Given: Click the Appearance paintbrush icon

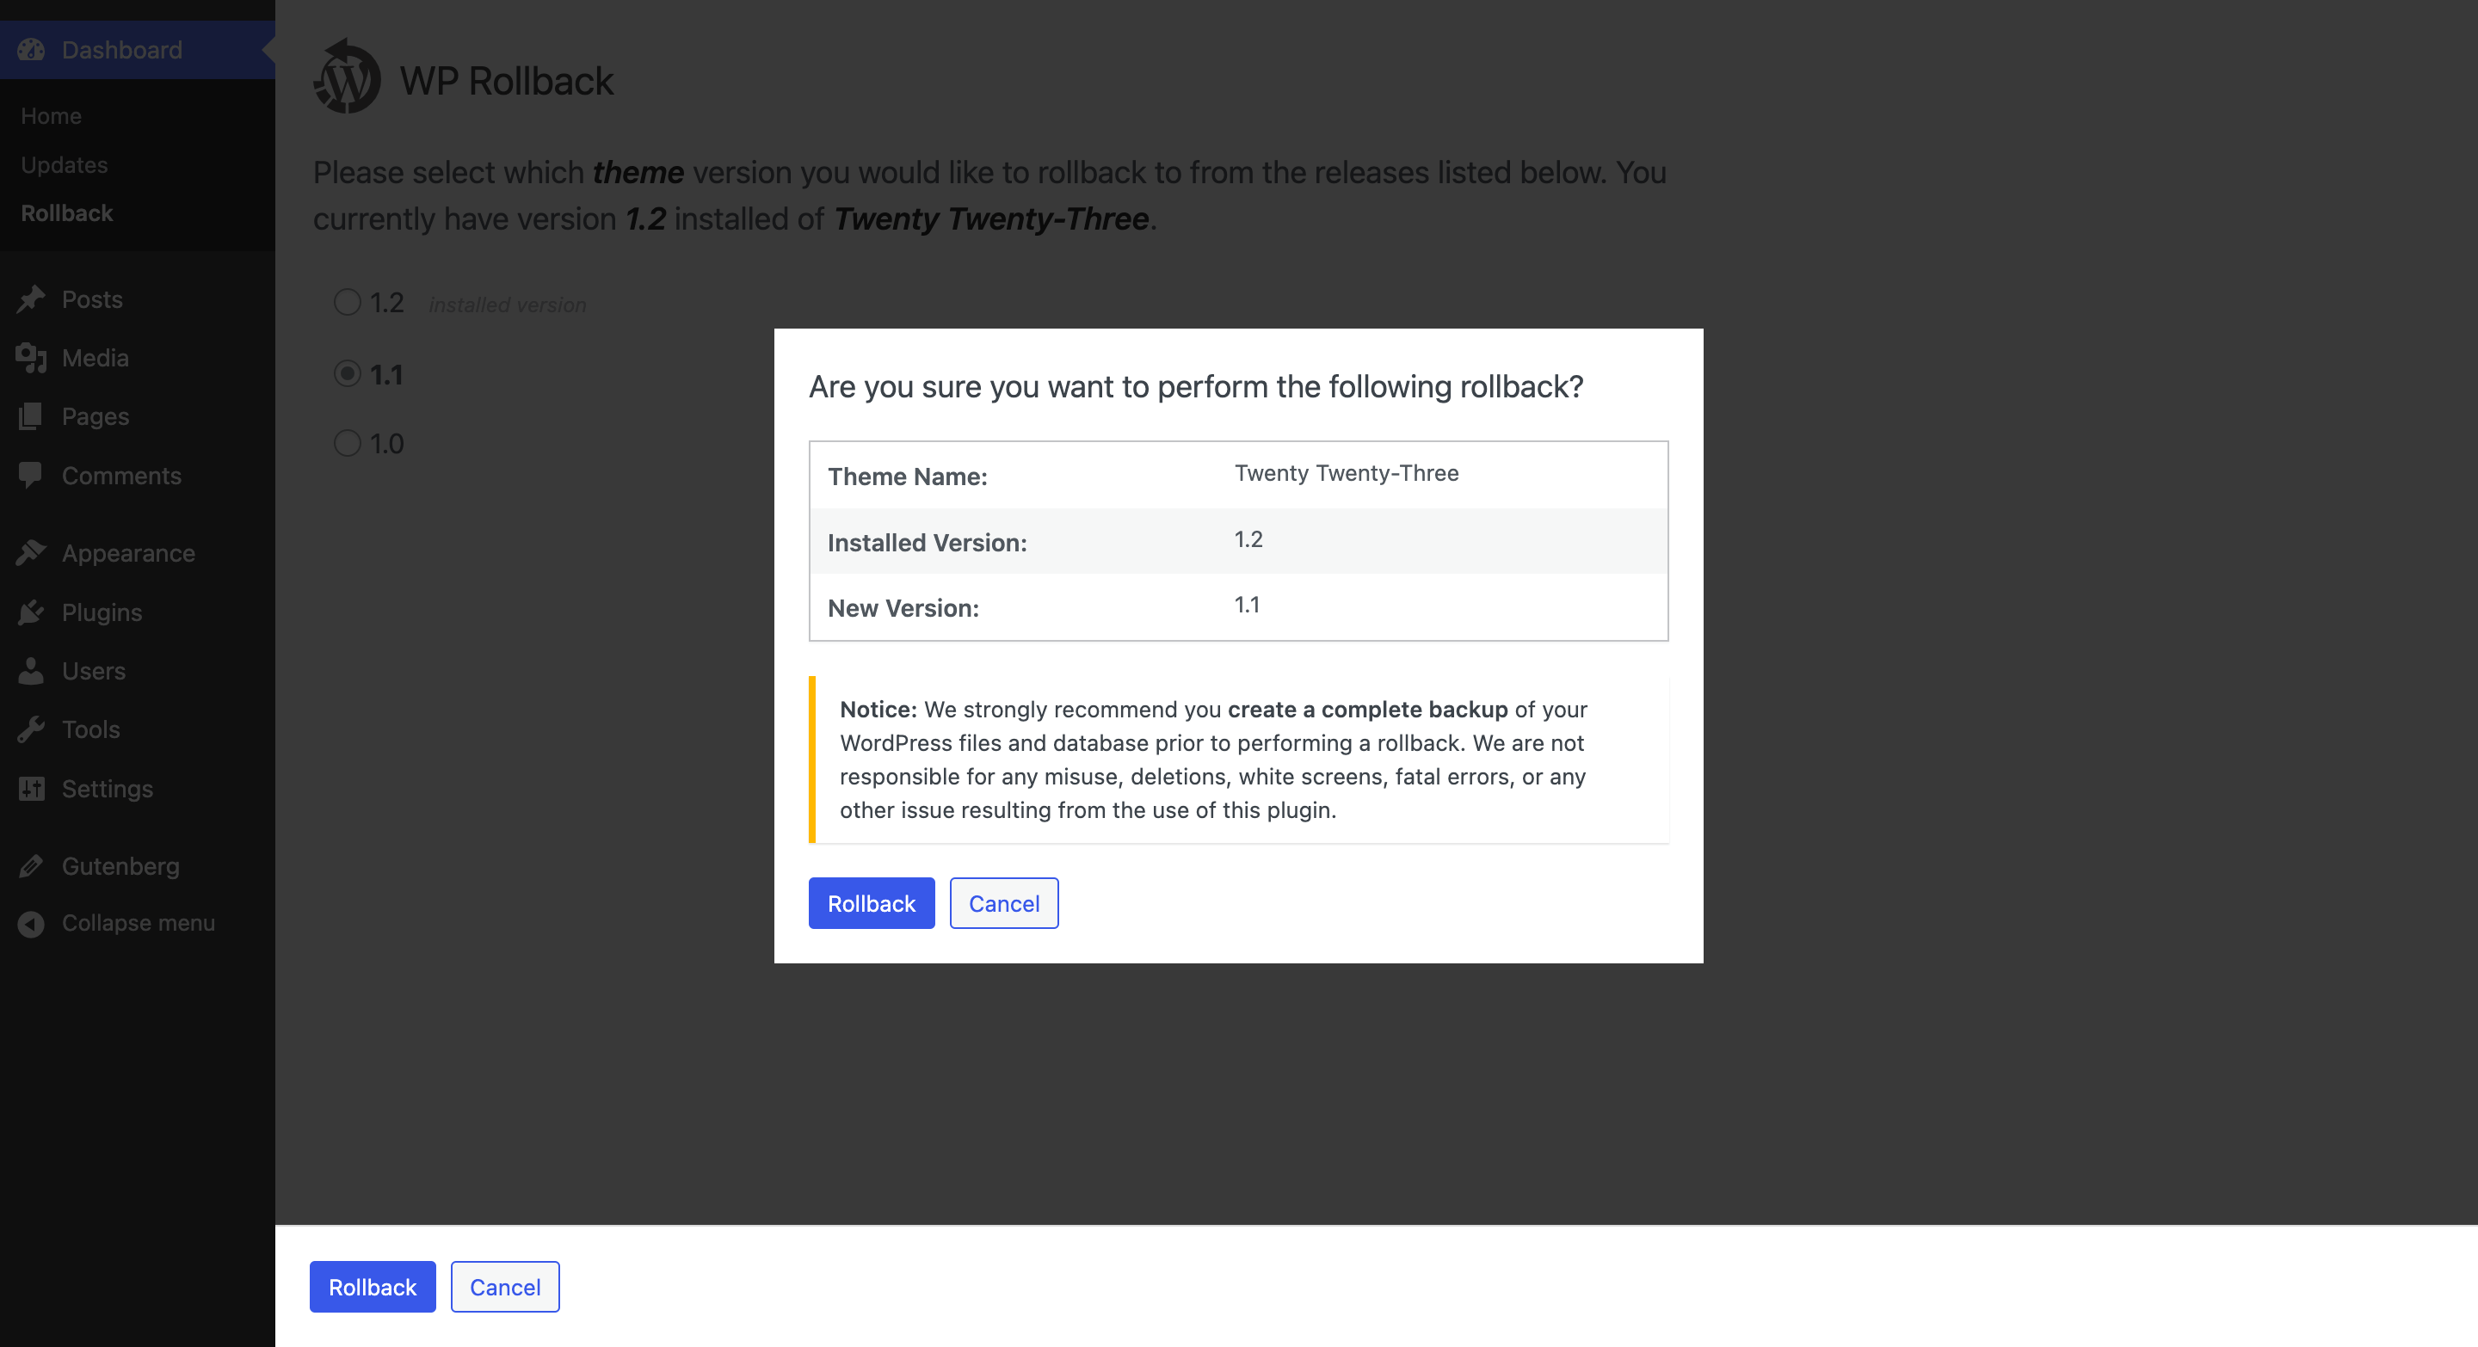Looking at the screenshot, I should point(31,553).
